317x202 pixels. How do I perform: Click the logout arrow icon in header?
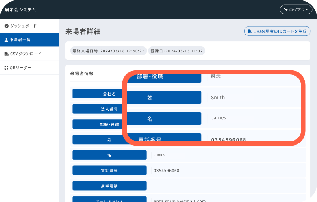(x=286, y=10)
